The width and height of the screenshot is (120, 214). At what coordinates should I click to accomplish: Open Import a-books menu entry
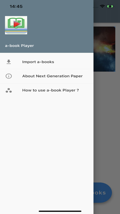point(47,62)
